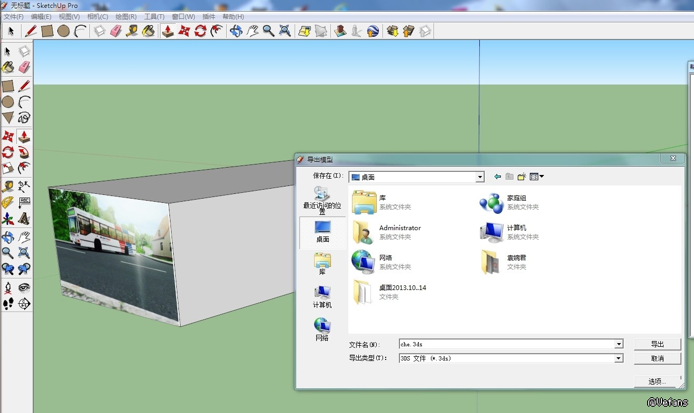
Task: Click the create new folder icon
Action: [x=521, y=177]
